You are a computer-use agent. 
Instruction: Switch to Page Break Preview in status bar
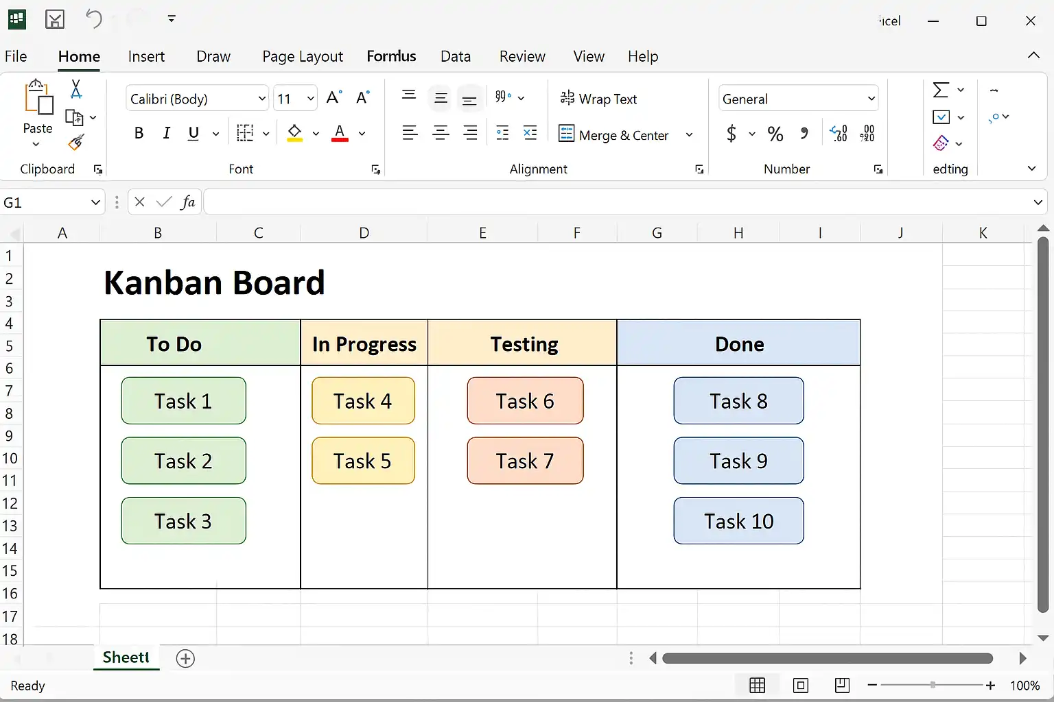coord(843,685)
